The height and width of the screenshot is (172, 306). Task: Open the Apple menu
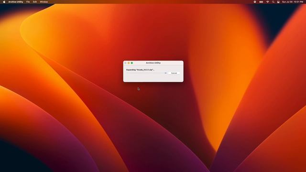4,2
